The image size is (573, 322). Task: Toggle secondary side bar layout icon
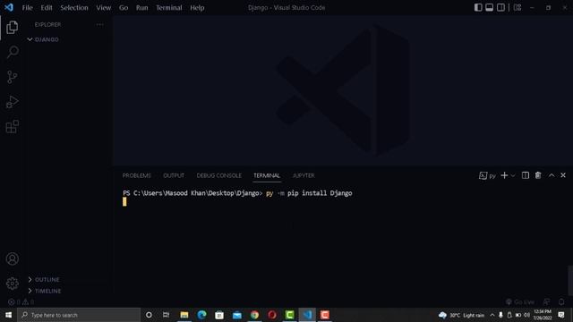500,7
